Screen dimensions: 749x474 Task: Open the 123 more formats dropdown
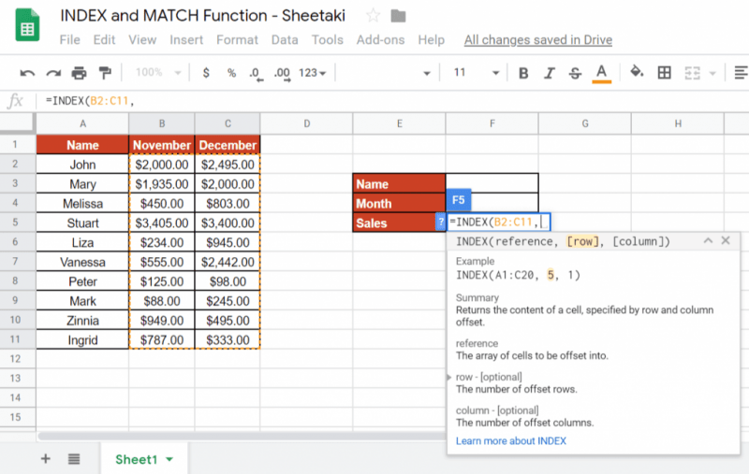(313, 73)
